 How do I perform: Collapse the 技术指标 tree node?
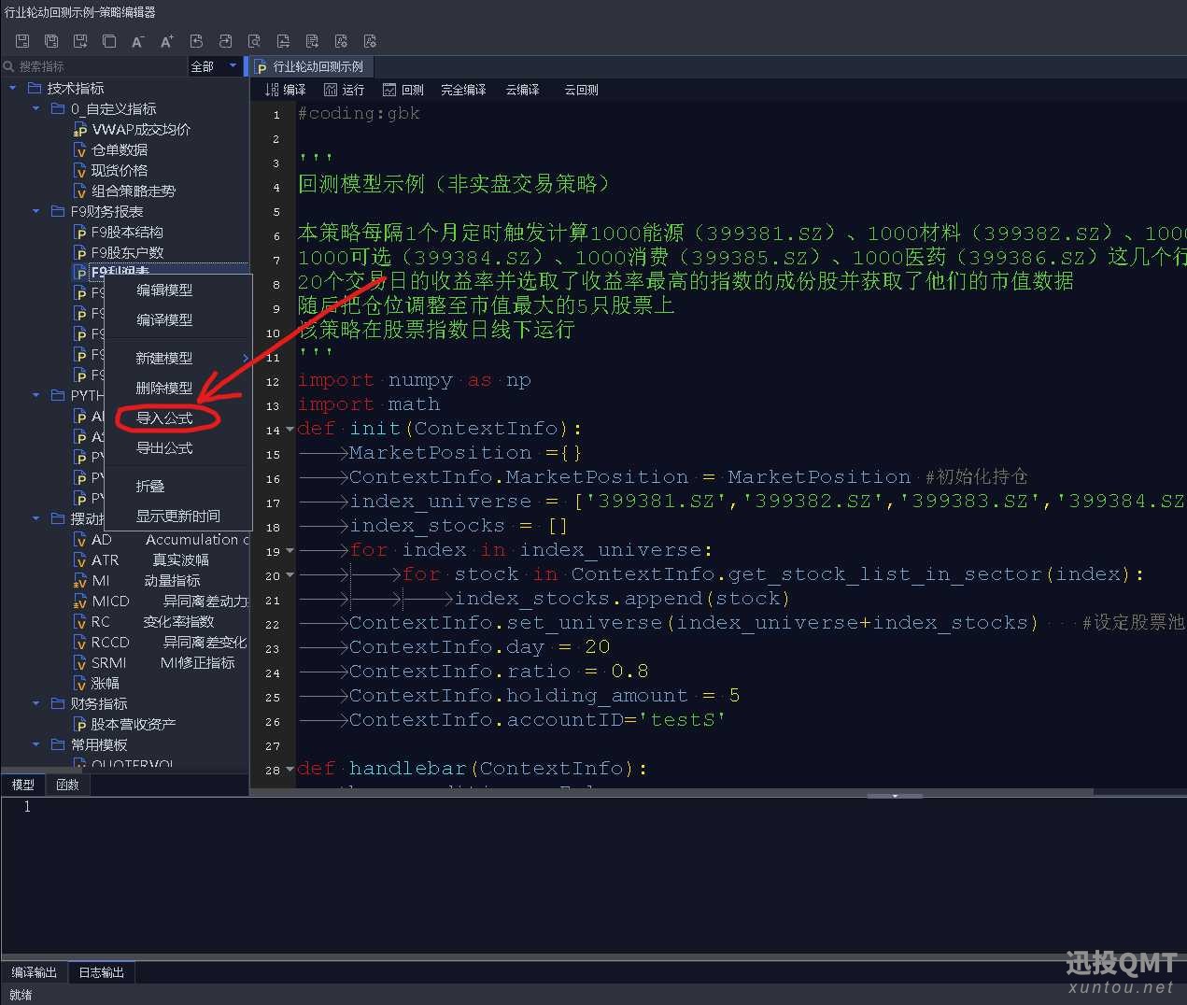click(13, 88)
